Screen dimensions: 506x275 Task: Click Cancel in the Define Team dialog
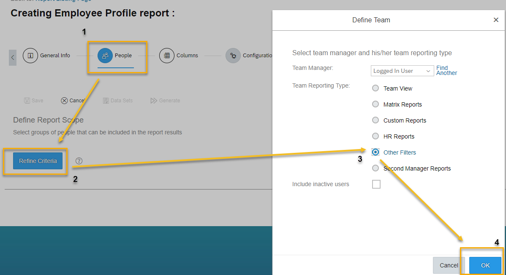point(449,265)
